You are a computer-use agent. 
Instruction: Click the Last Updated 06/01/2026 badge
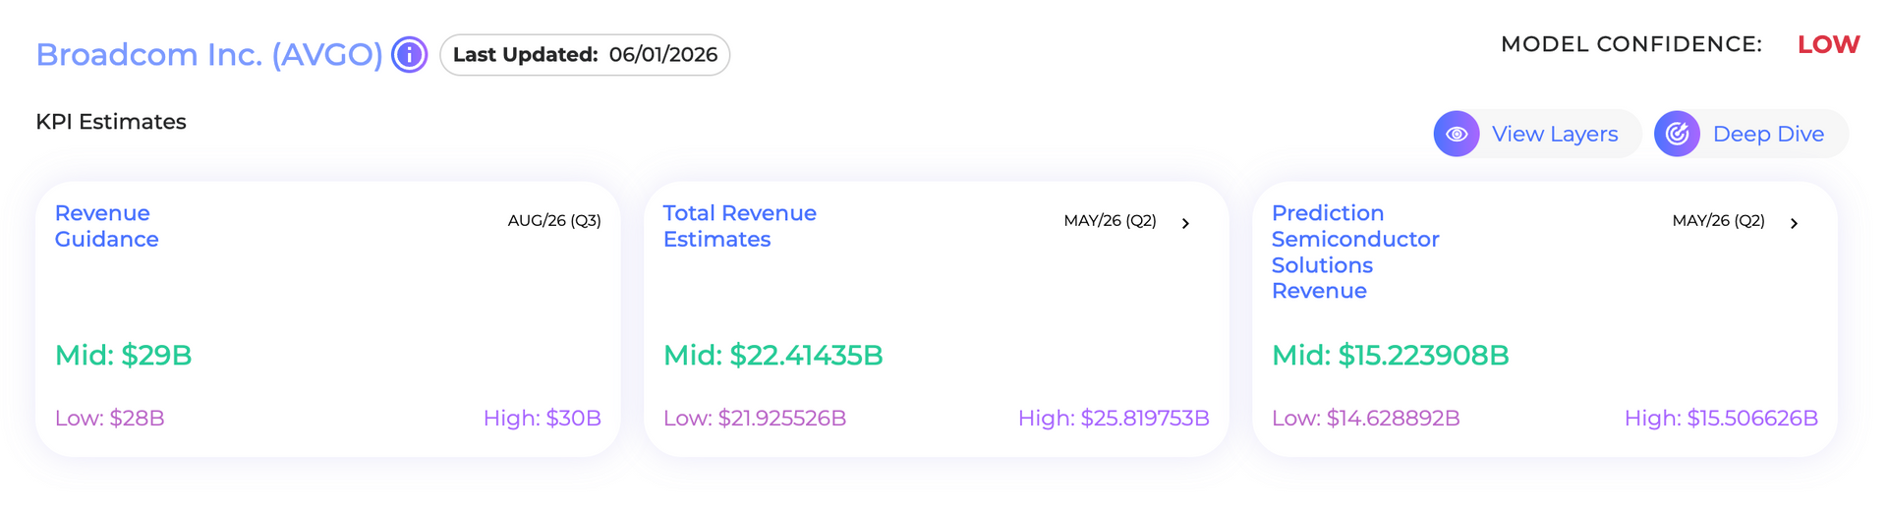coord(585,55)
